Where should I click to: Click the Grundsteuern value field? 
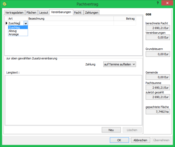(x=158, y=54)
